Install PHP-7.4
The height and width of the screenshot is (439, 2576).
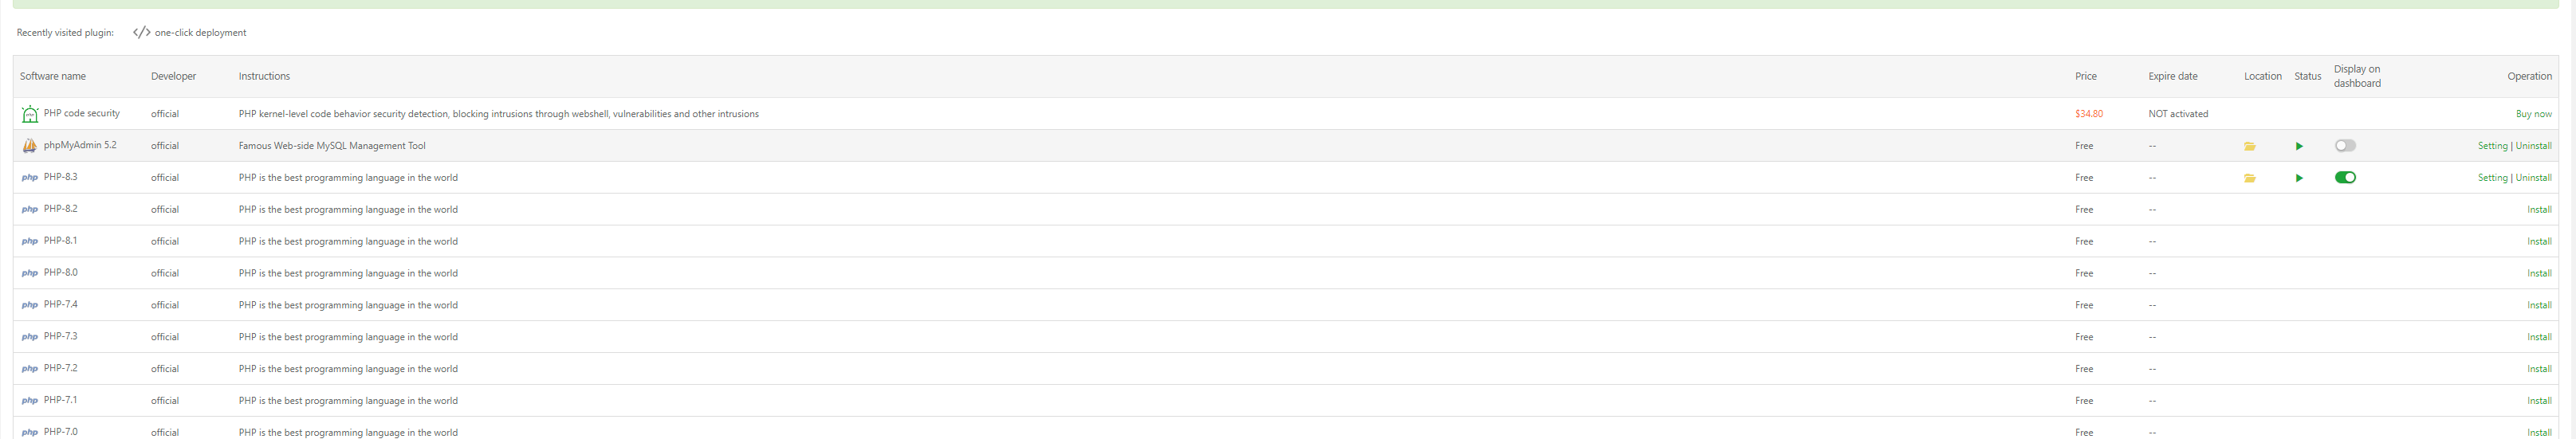[2539, 305]
